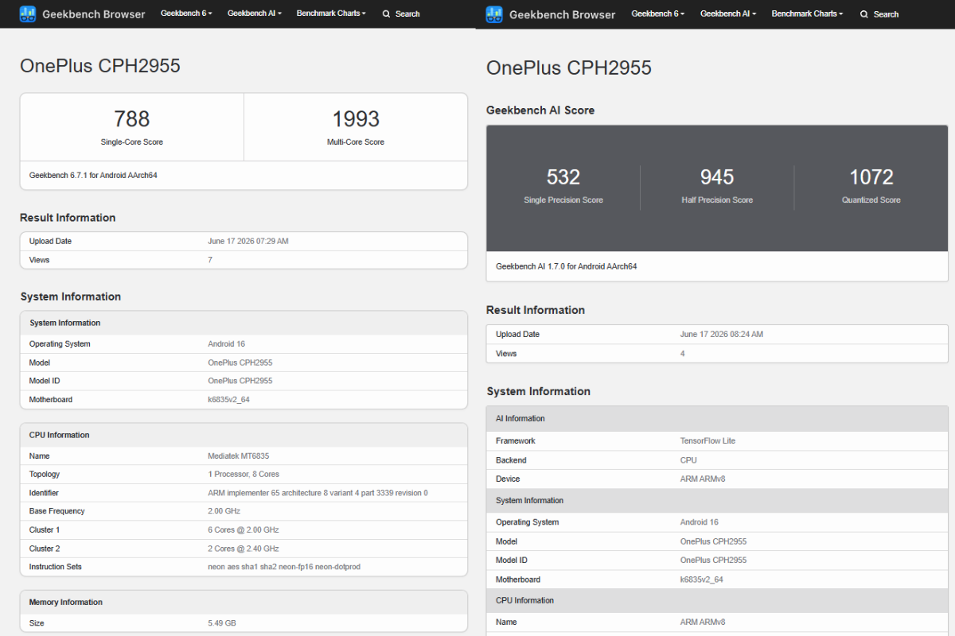955x636 pixels.
Task: Click the views value 4
Action: [x=683, y=354]
